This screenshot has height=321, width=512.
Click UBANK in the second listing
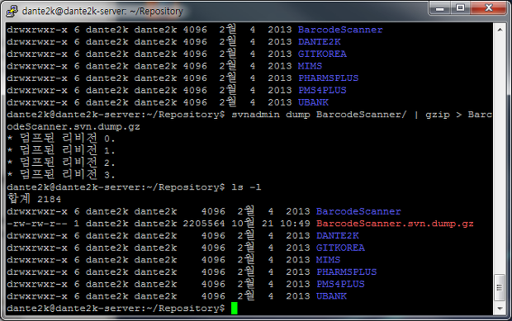[331, 296]
